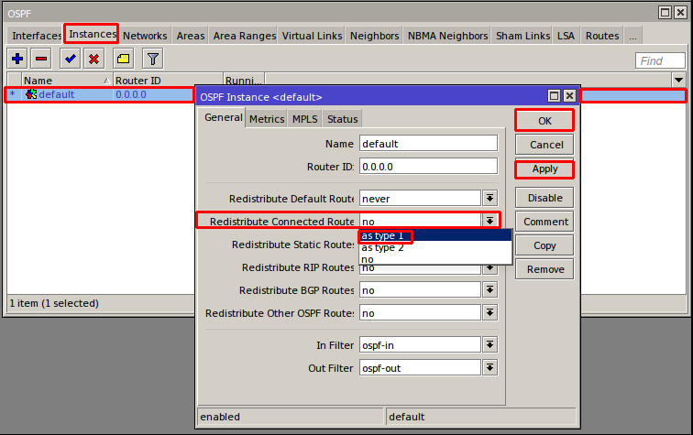
Task: Select the MPLS tab in the dialog
Action: (x=304, y=119)
